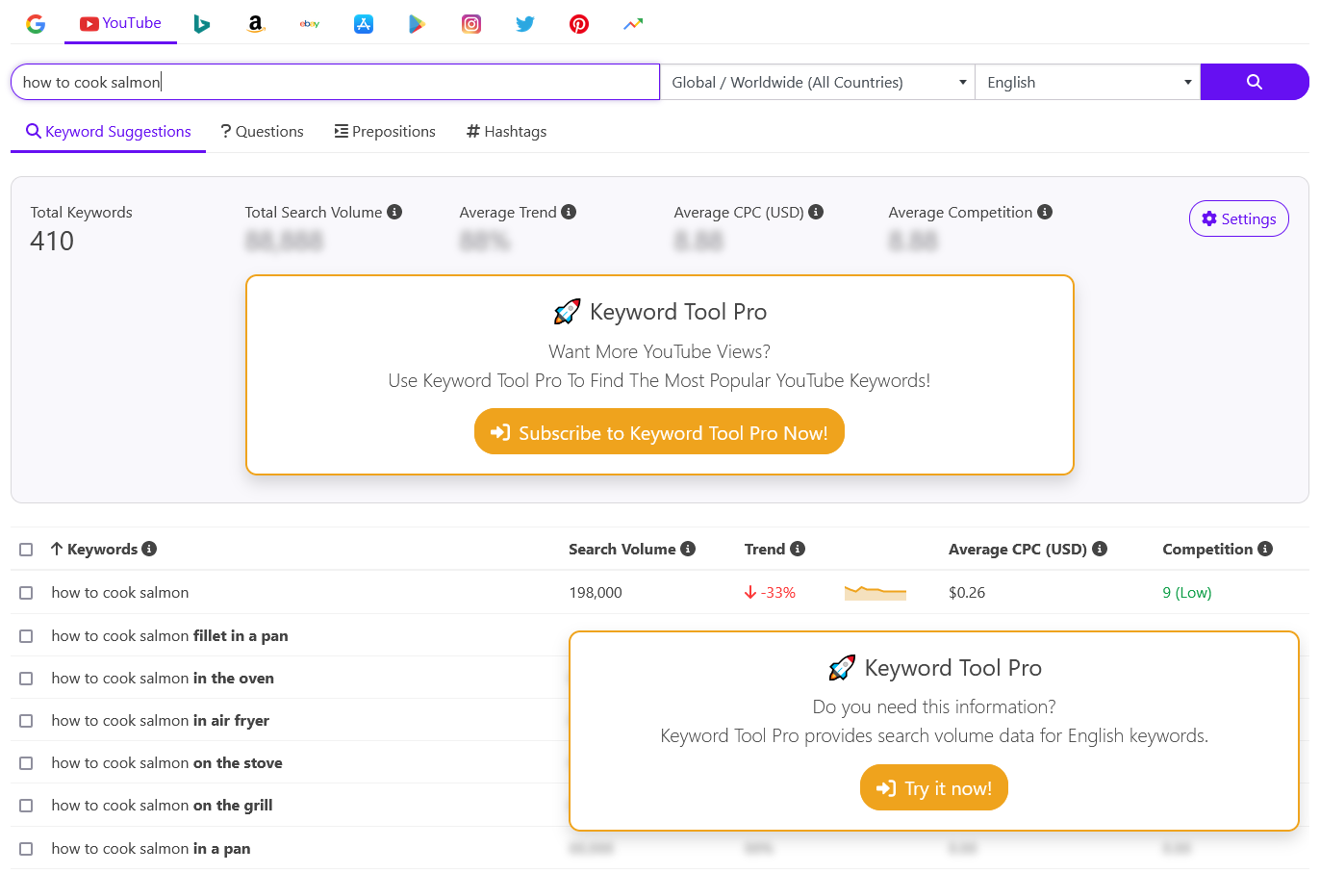1320x873 pixels.
Task: Click the Try it now button
Action: point(934,787)
